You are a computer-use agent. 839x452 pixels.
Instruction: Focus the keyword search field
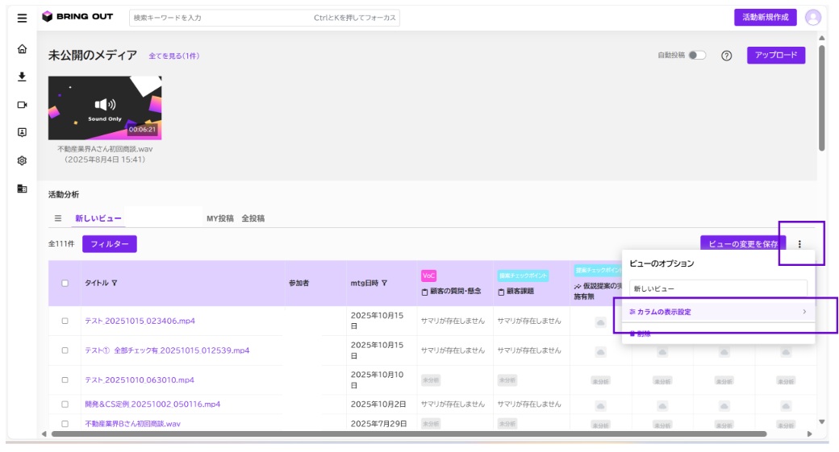coord(265,18)
